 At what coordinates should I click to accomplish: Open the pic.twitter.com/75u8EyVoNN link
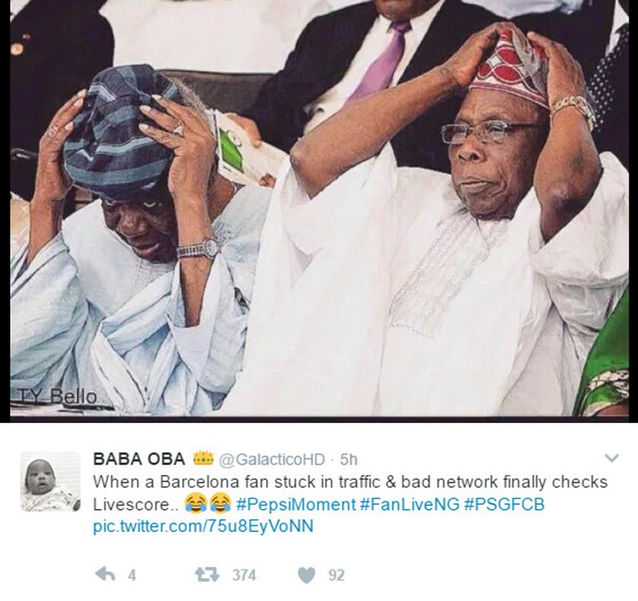click(203, 526)
